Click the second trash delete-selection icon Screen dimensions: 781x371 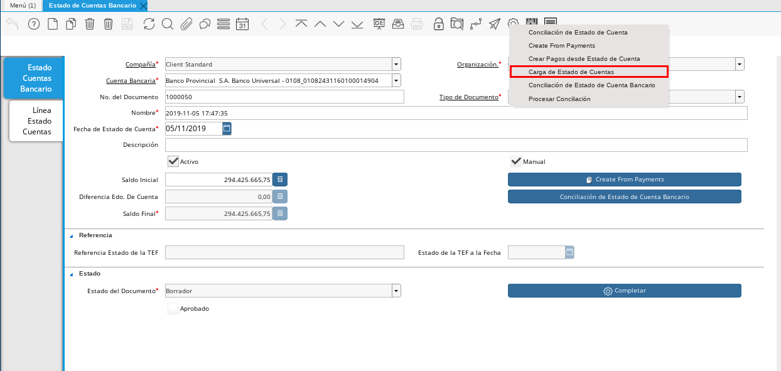click(x=108, y=24)
